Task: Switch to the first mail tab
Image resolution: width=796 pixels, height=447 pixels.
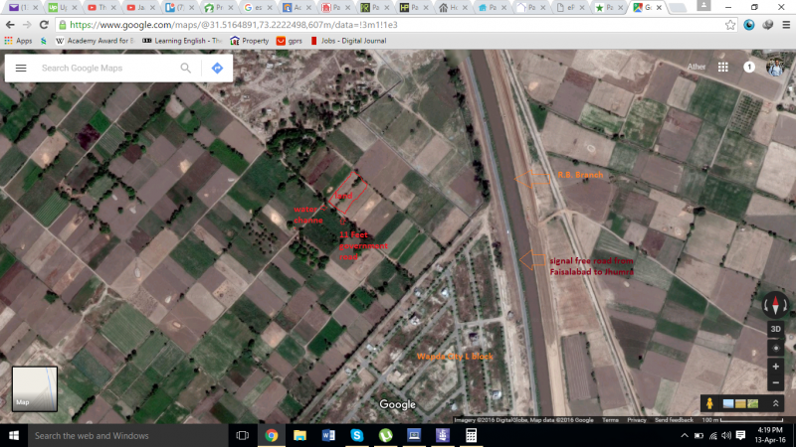Action: pyautogui.click(x=23, y=7)
